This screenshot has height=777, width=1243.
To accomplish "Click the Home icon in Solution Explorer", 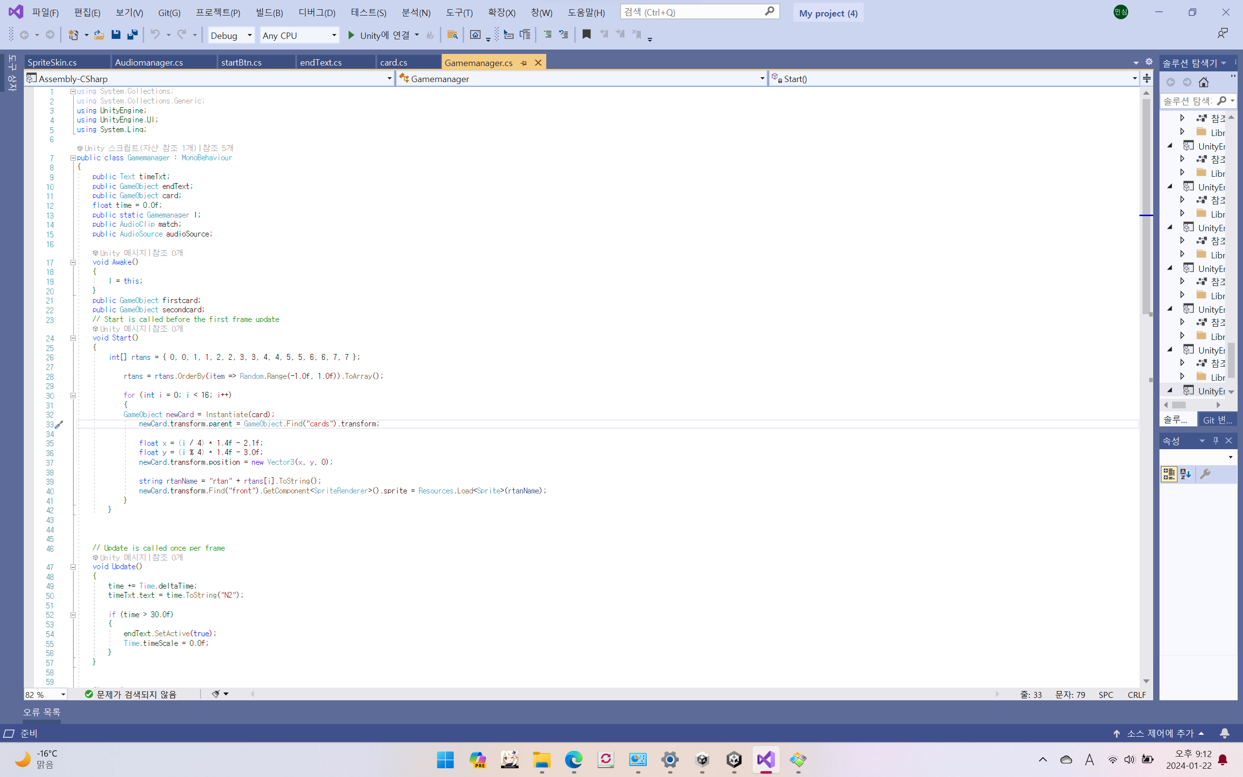I will click(1204, 82).
